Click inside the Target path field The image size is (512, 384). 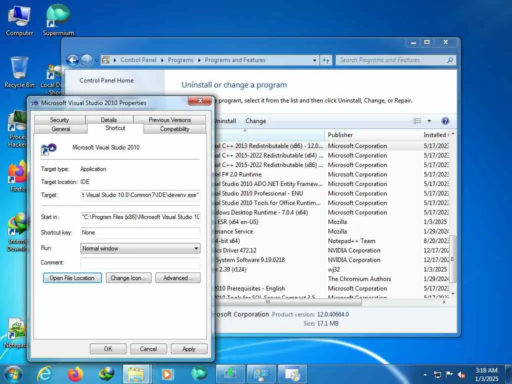pyautogui.click(x=140, y=195)
